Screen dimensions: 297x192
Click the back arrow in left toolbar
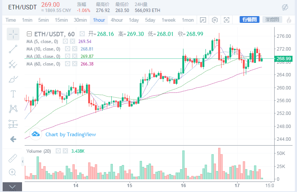pos(13,139)
